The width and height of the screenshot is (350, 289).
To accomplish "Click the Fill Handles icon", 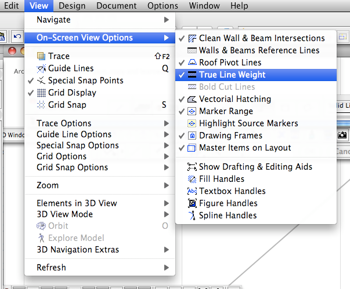I will [192, 179].
